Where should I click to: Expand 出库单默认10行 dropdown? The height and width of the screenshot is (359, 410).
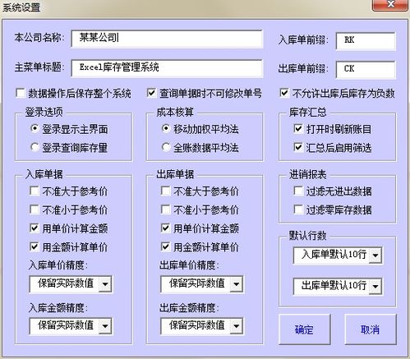[x=375, y=287]
